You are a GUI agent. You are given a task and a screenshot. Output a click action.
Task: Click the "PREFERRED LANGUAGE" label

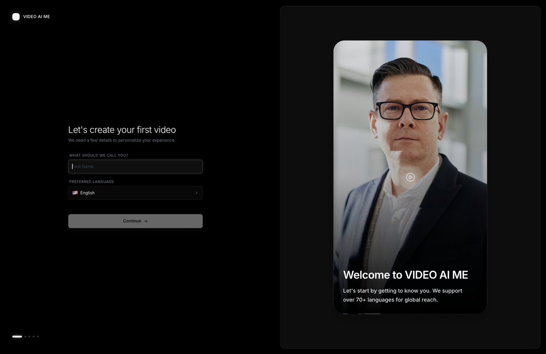pyautogui.click(x=91, y=182)
